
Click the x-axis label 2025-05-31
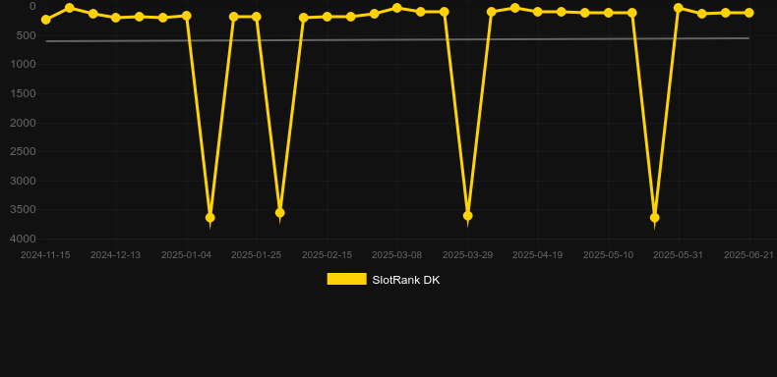pos(678,255)
